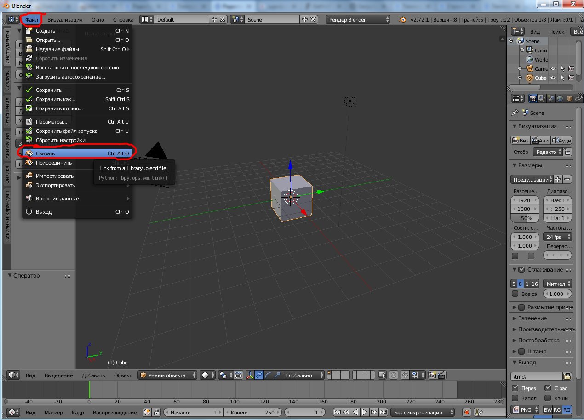The height and width of the screenshot is (420, 584).
Task: Enable the Размытие motion blur checkbox
Action: coord(521,307)
